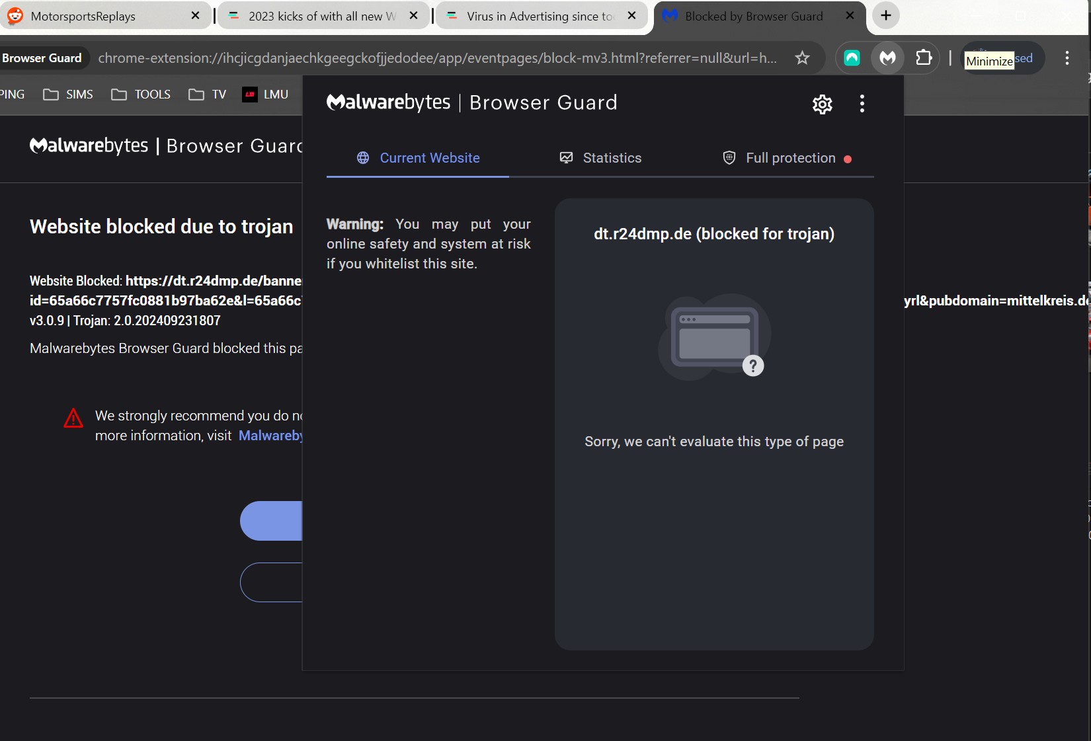Click the Malwarebytes link on blocked page
This screenshot has width=1091, height=741.
(270, 436)
